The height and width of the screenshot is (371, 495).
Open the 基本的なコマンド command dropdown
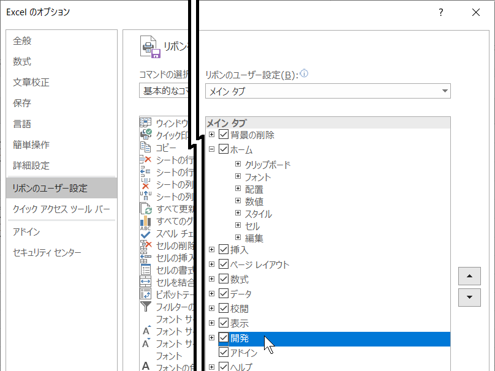tap(164, 91)
